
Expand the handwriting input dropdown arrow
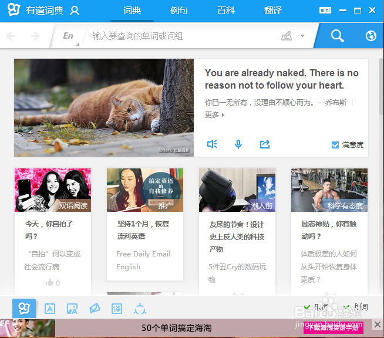pos(303,36)
